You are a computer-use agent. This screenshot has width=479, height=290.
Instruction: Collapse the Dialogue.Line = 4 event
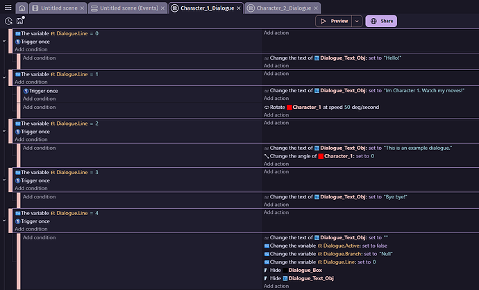(x=4, y=221)
